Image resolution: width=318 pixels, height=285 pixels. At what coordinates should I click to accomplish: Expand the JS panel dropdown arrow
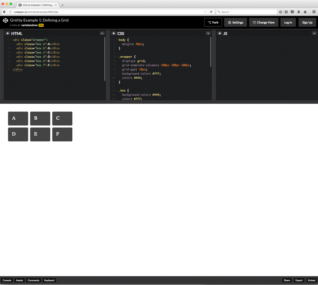(314, 33)
